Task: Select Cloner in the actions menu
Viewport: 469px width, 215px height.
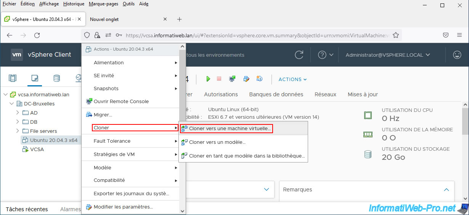Action: (131, 128)
